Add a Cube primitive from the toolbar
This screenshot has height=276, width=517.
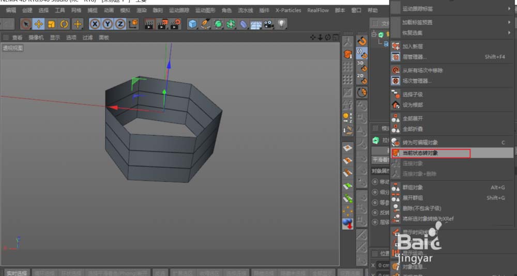pos(192,24)
